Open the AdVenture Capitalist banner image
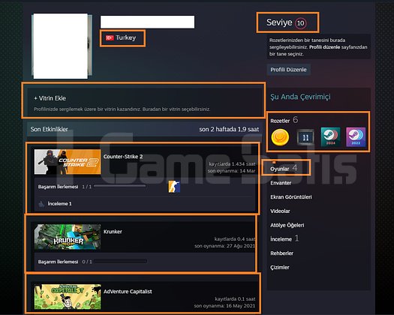 68,297
